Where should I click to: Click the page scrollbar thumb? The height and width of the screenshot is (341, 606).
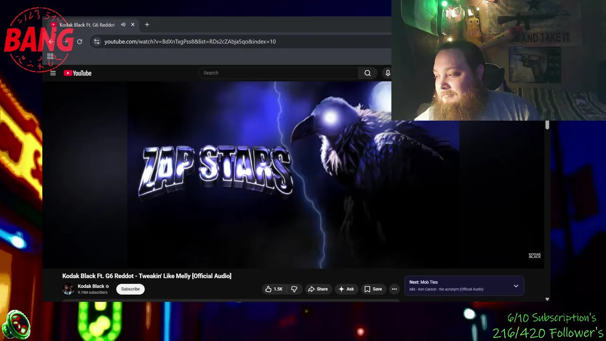[547, 125]
